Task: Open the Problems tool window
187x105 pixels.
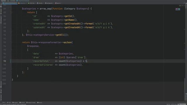Action: pos(15,102)
